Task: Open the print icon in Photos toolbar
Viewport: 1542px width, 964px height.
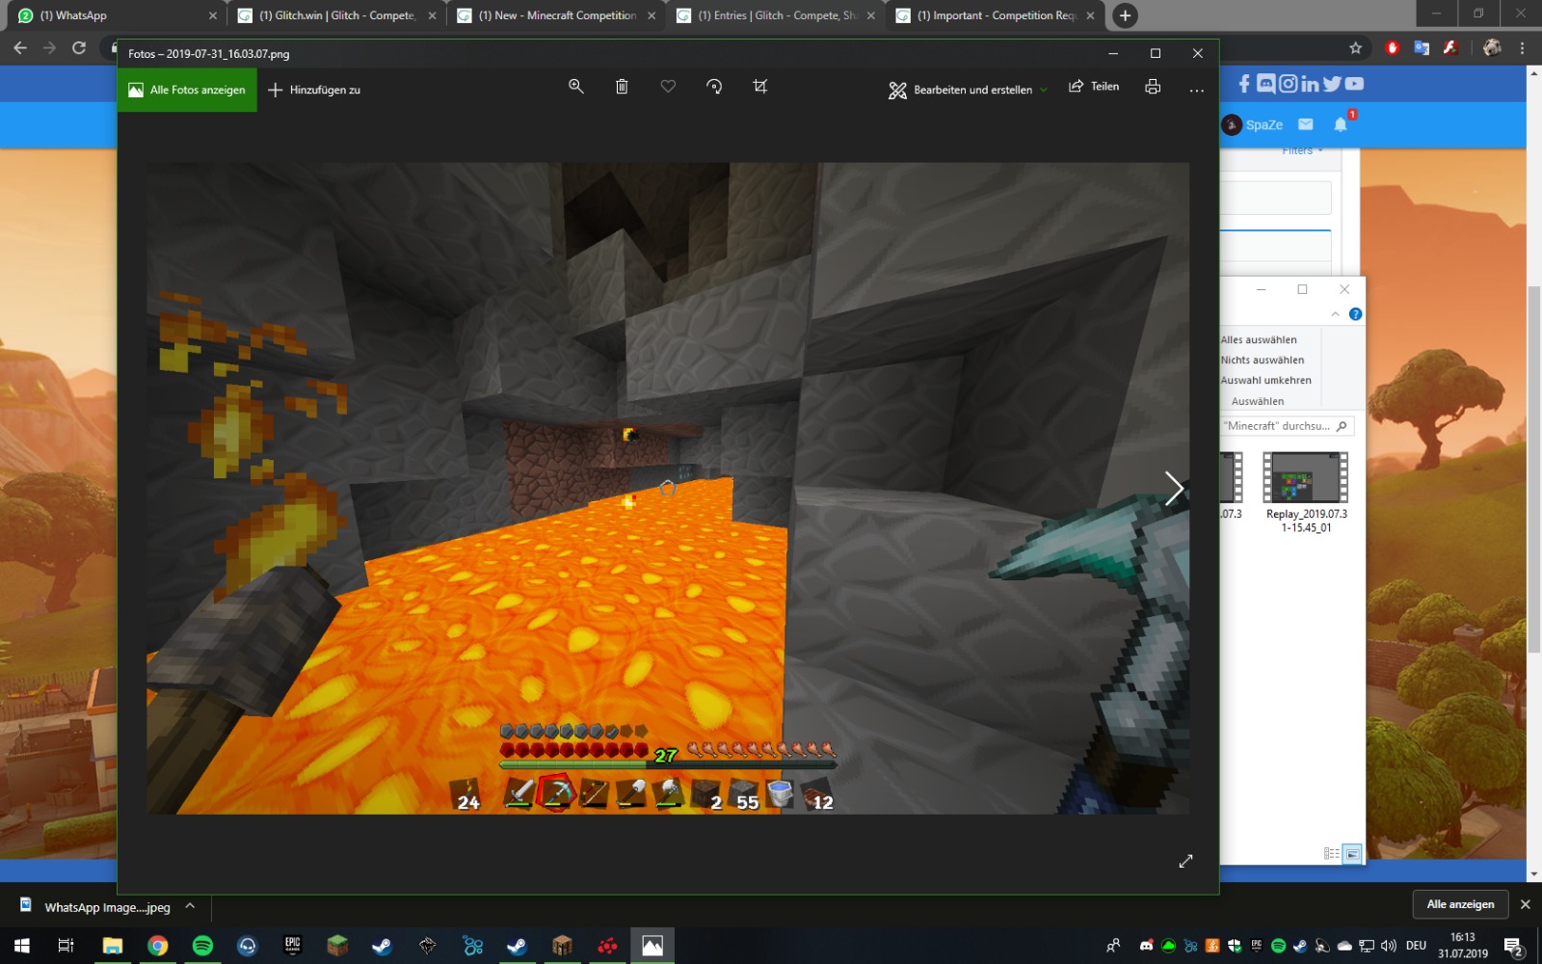Action: [1153, 87]
